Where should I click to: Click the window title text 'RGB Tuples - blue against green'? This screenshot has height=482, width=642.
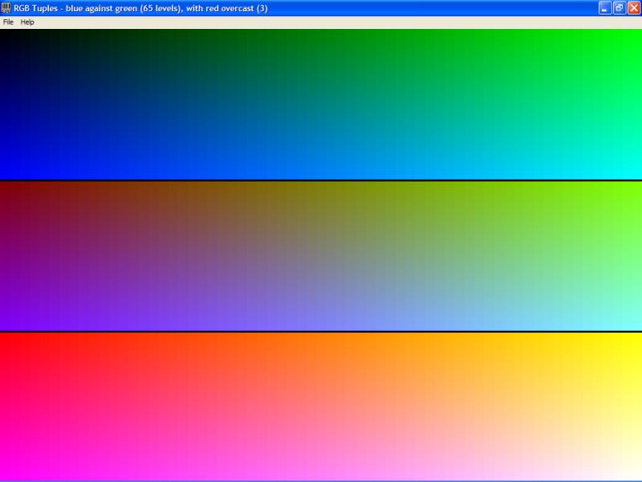(x=75, y=8)
